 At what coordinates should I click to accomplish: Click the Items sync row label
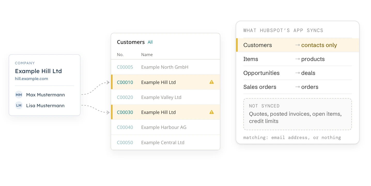251,59
